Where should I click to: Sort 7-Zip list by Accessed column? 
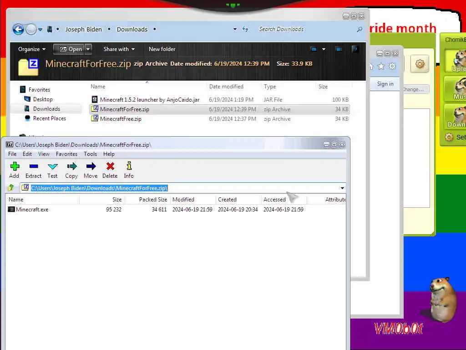284,200
